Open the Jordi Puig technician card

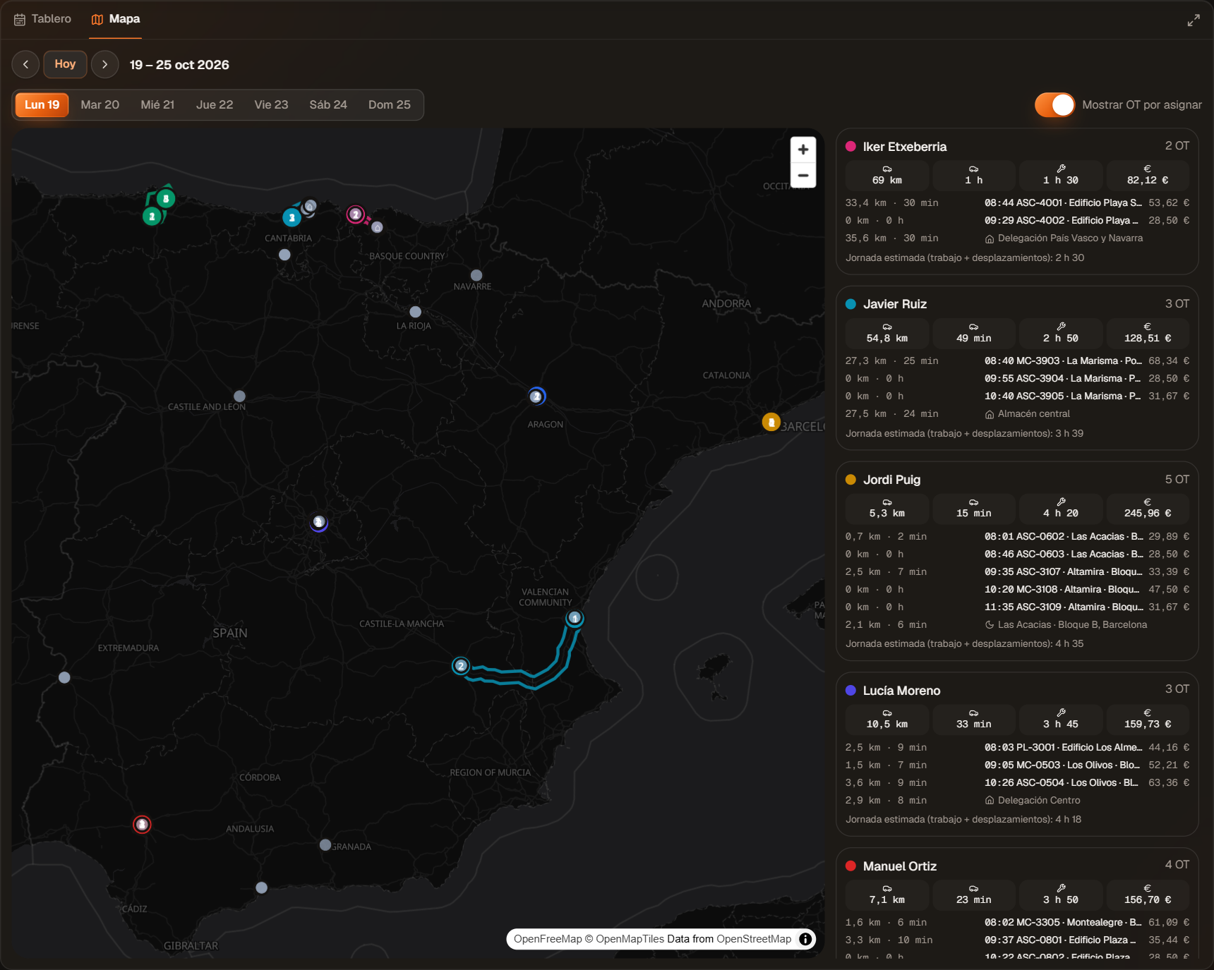(1017, 561)
